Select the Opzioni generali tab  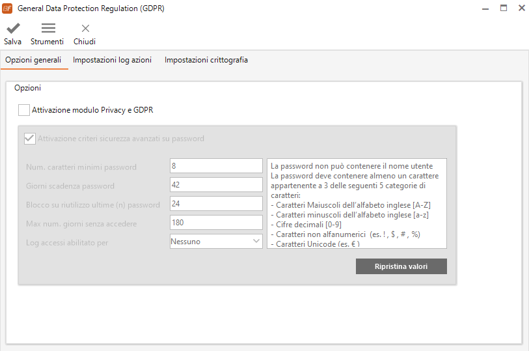click(x=33, y=60)
